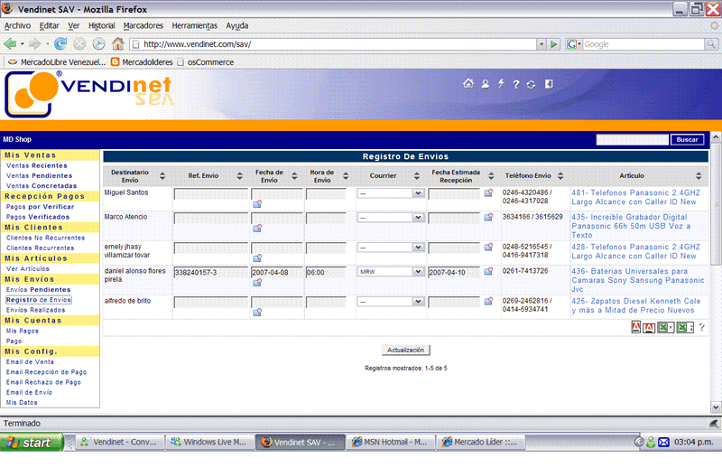This screenshot has width=722, height=468.
Task: Click Firefox home toolbar button
Action: click(x=118, y=43)
